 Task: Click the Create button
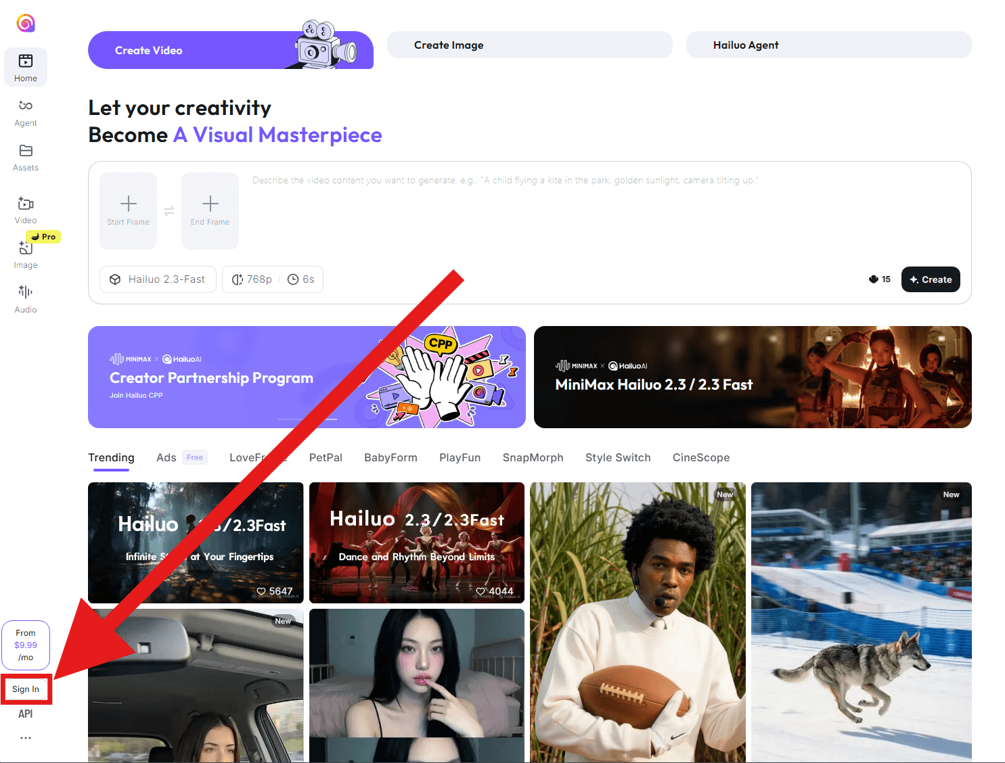(930, 279)
